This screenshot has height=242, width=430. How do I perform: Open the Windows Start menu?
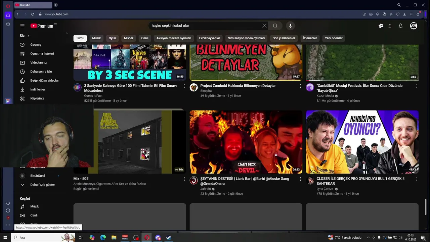pos(5,238)
